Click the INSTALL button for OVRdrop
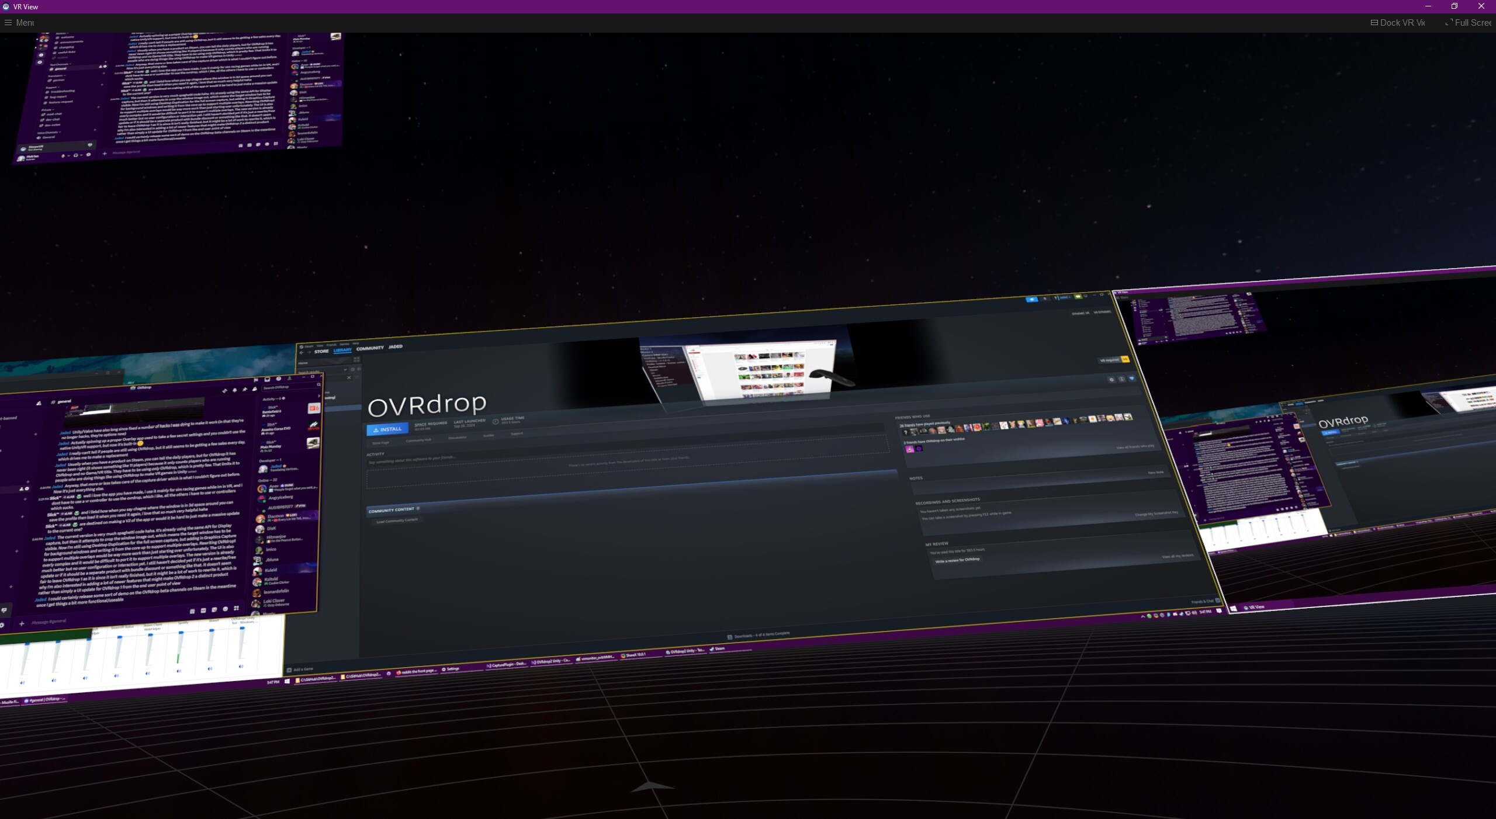 pos(387,429)
